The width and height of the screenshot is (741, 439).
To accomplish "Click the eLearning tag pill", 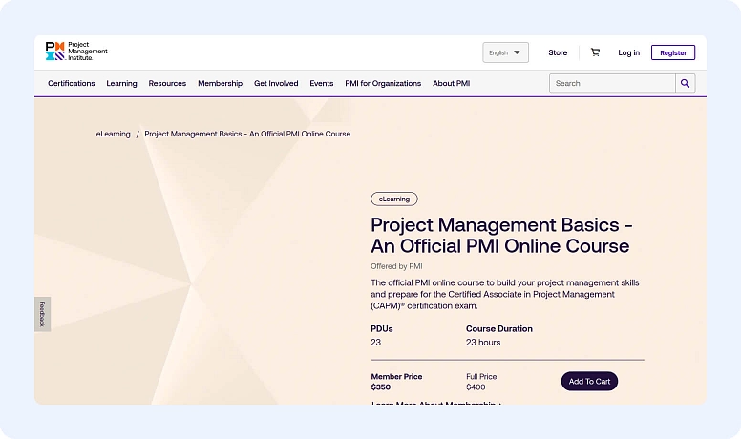I will coord(394,199).
